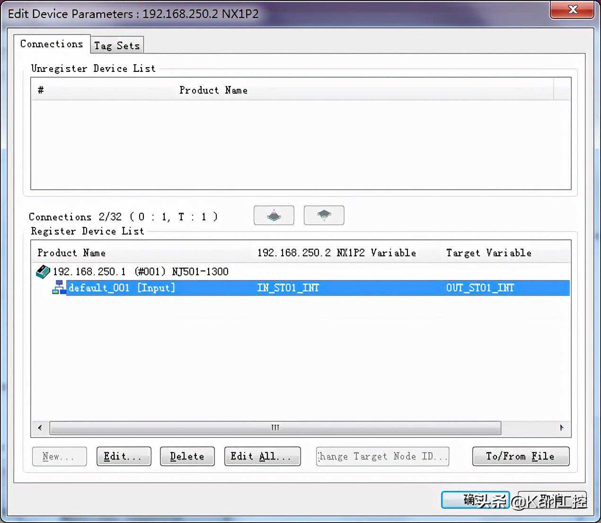Switch to the Tag Sets tab
Viewport: 601px width, 523px height.
tap(117, 45)
